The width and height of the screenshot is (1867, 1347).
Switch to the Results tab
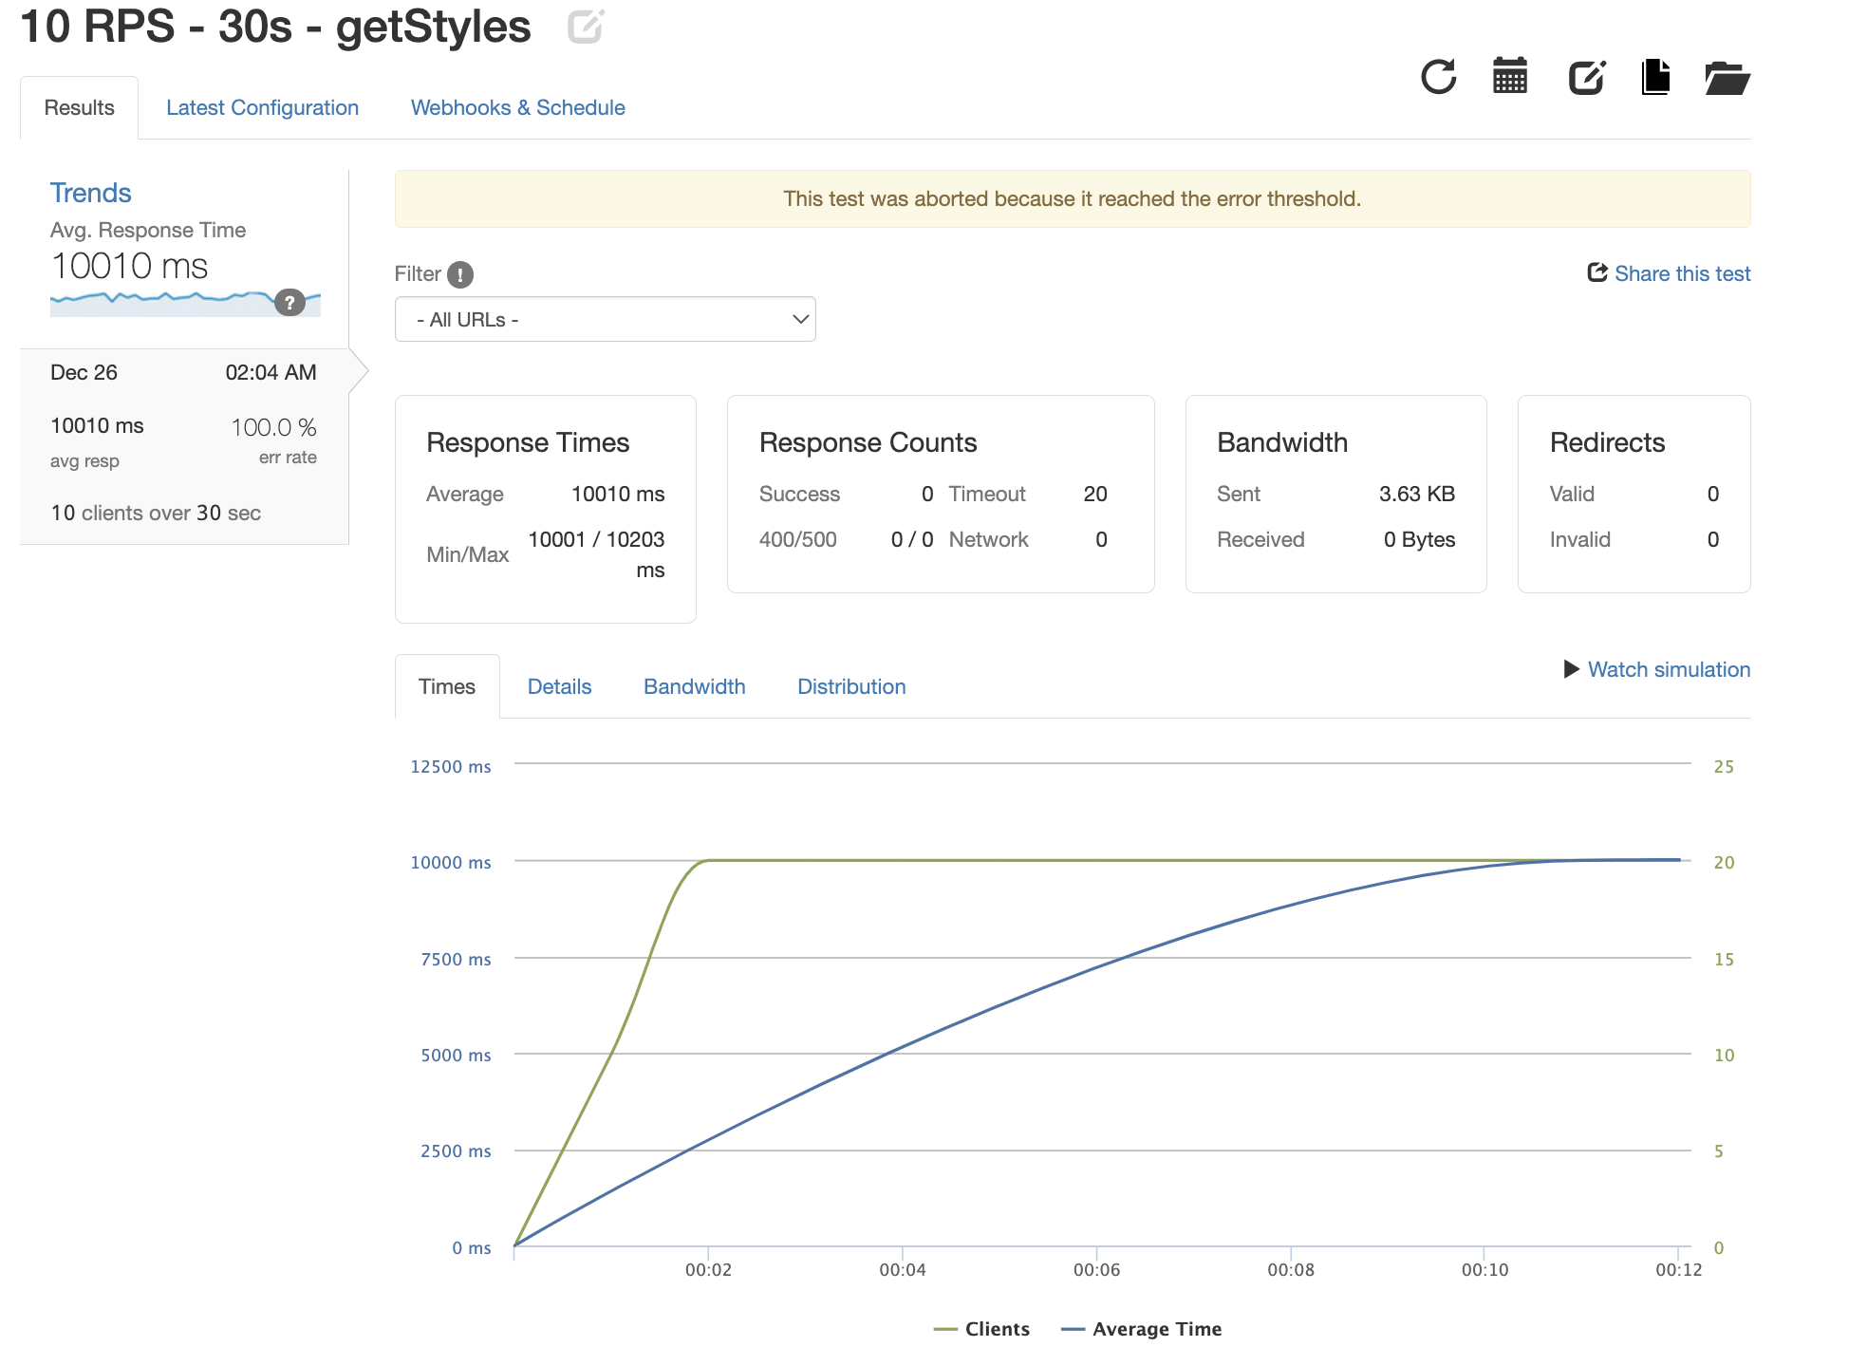click(x=80, y=108)
